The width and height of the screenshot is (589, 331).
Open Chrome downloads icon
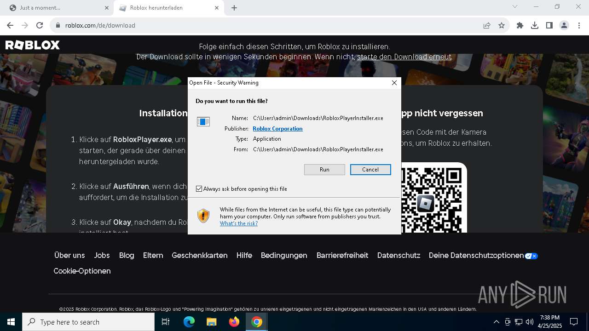point(535,25)
